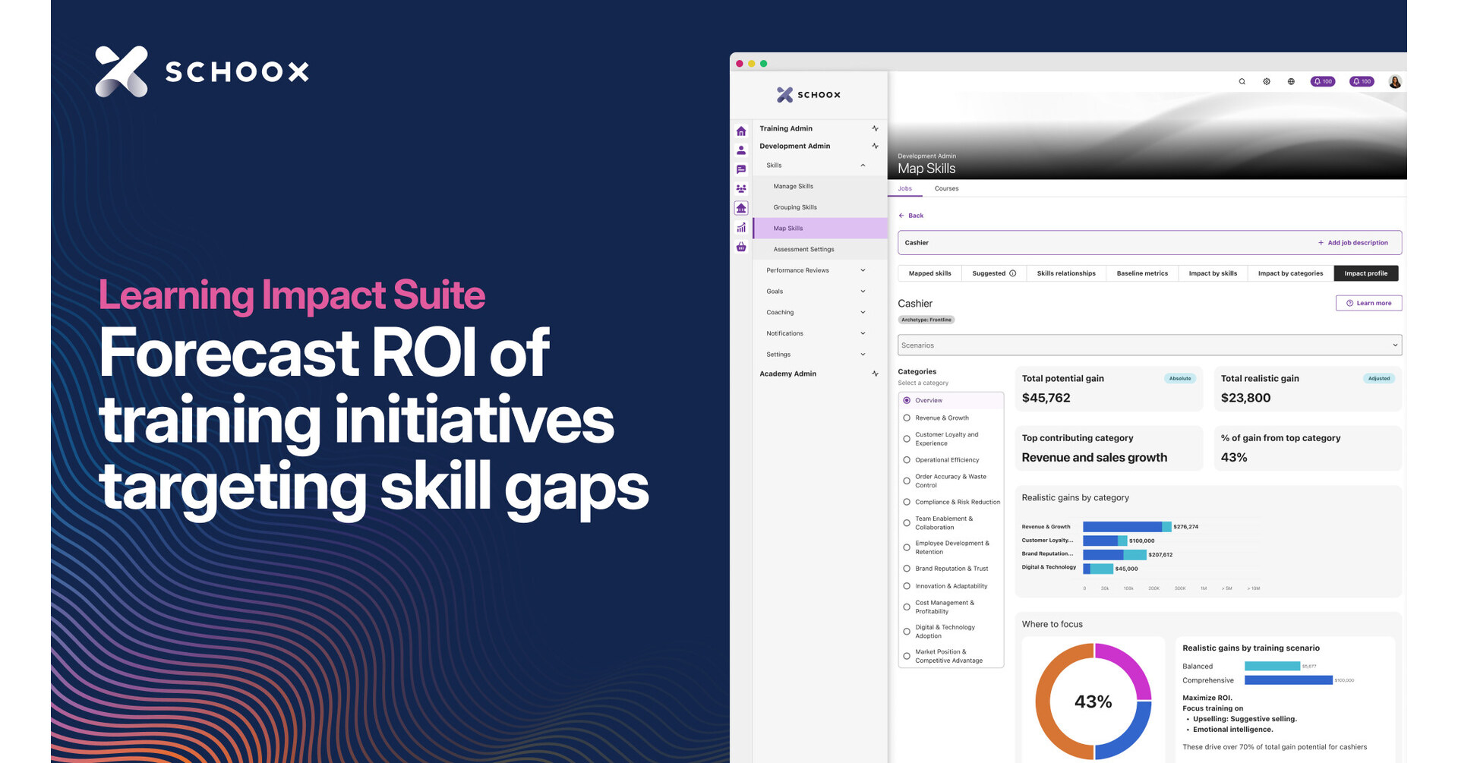Switch to the Courses tab
Screen dimensions: 1458x763
946,188
